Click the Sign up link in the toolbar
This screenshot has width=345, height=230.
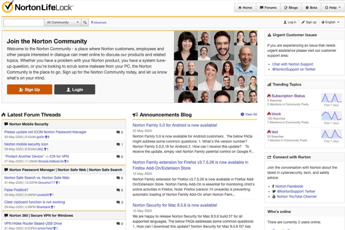pos(309,22)
